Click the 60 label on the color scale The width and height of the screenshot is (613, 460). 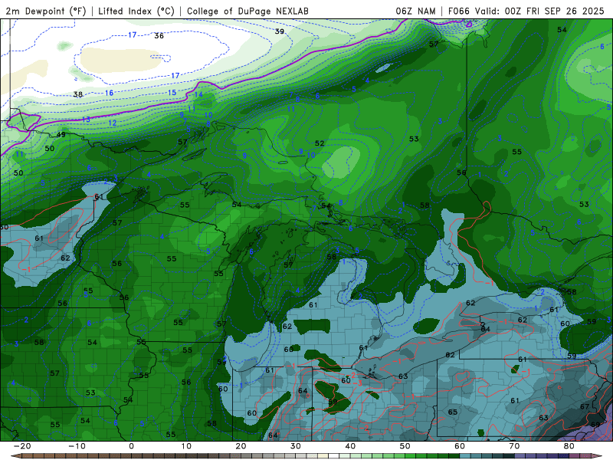click(460, 446)
